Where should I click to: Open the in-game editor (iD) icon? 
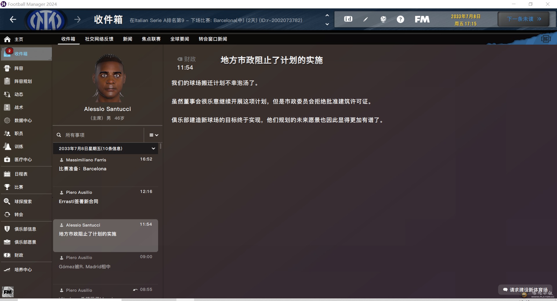[348, 19]
